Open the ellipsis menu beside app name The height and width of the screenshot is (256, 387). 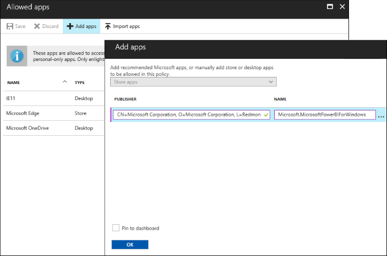click(x=381, y=115)
